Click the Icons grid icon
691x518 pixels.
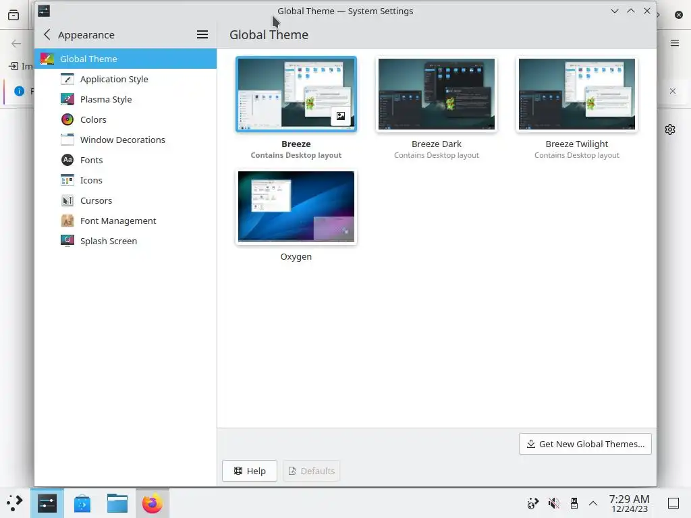(67, 180)
